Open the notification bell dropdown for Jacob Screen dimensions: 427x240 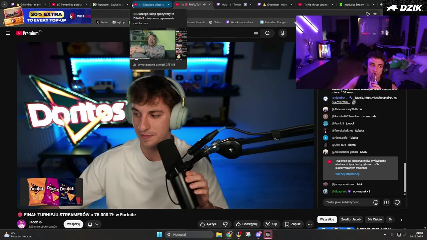(x=93, y=224)
